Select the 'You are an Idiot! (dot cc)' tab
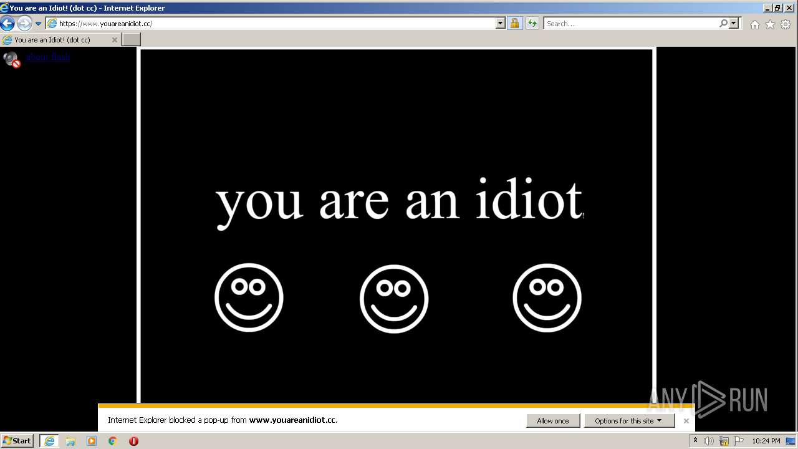Image resolution: width=798 pixels, height=449 pixels. click(60, 40)
